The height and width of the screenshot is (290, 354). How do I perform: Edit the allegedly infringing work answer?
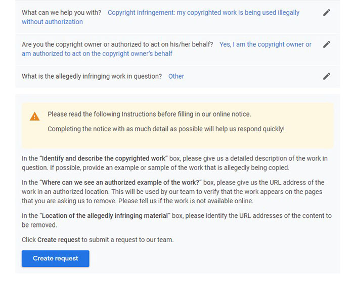point(327,76)
